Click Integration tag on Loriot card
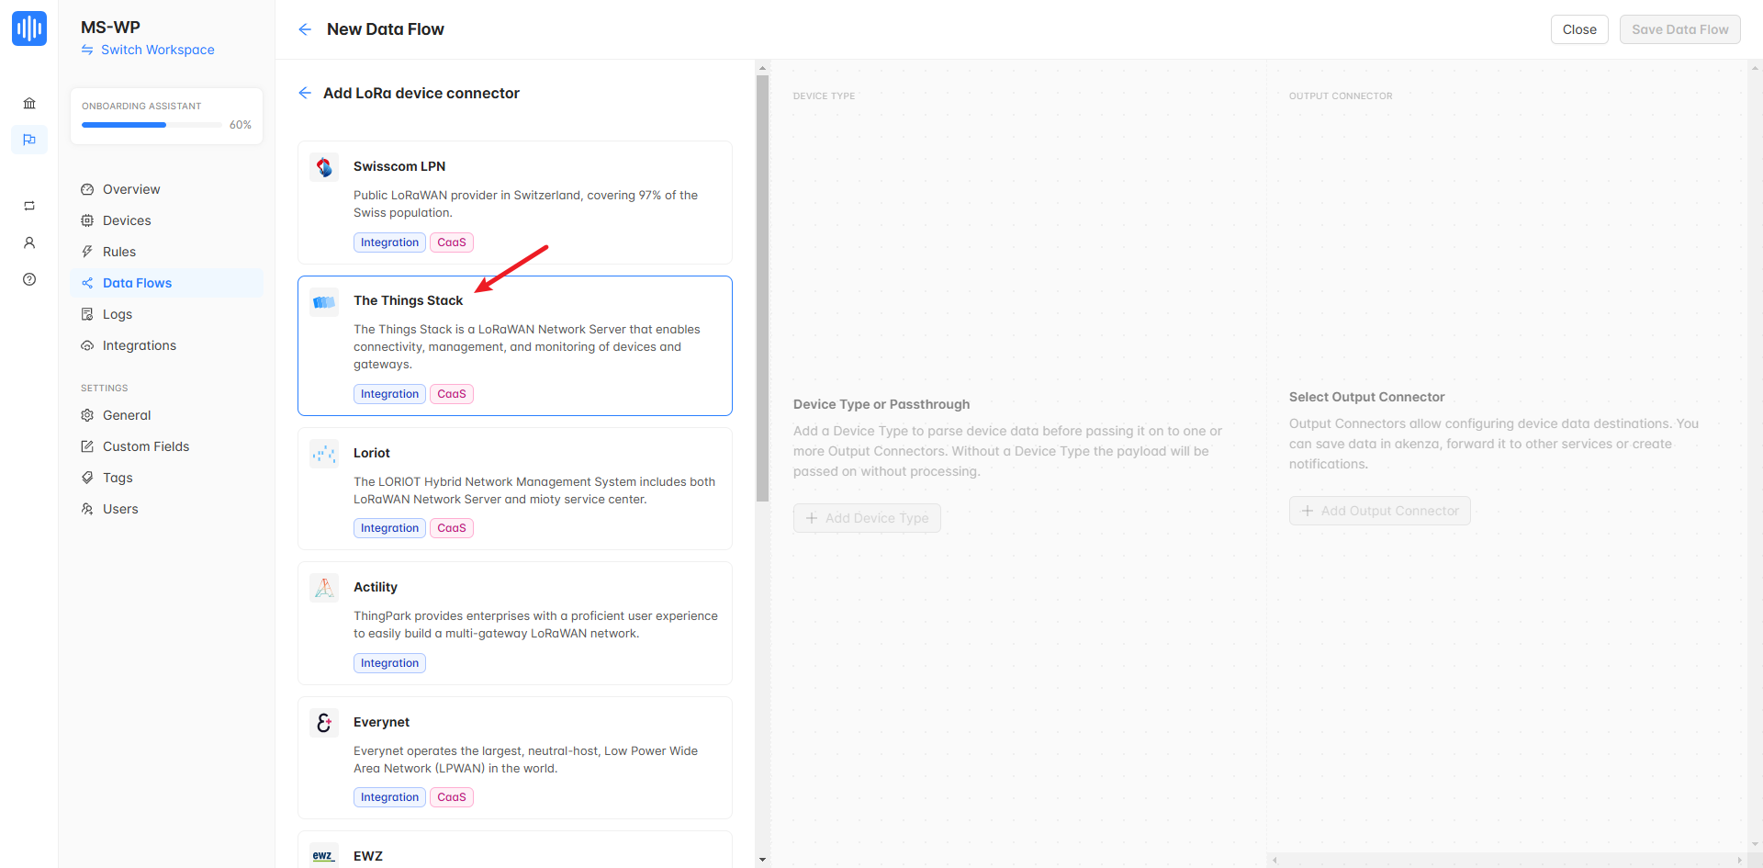Screen dimensions: 1763x868 (389, 528)
